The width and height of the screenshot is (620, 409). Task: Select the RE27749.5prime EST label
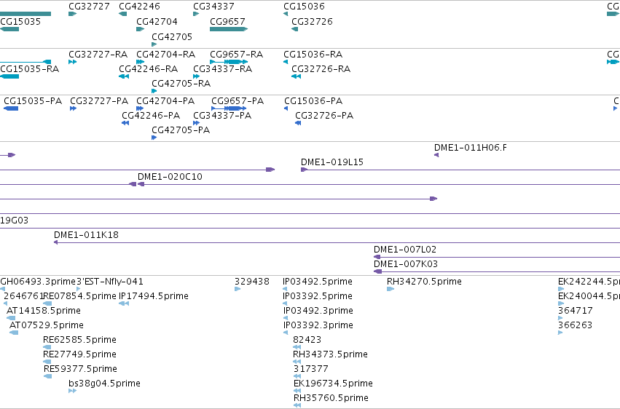coord(80,354)
